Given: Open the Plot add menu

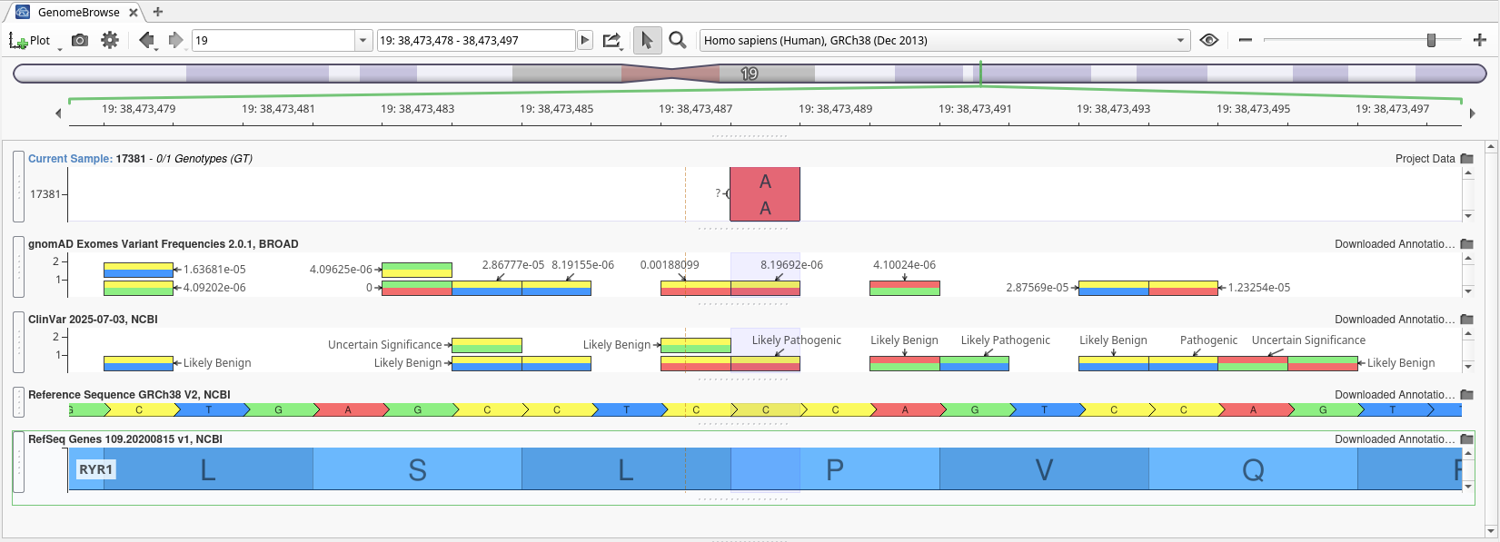Looking at the screenshot, I should tap(29, 40).
